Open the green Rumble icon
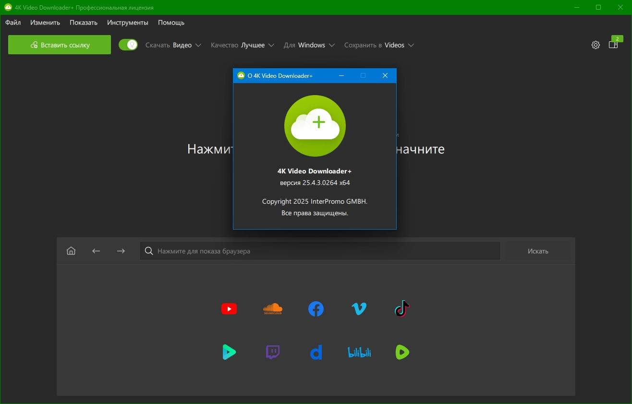632x404 pixels. pyautogui.click(x=402, y=352)
